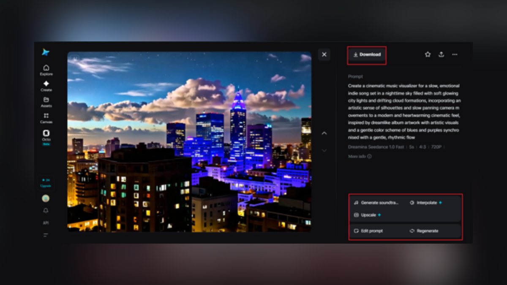Screen dimensions: 507x285
Task: Click Generate soundtrack button
Action: click(x=376, y=203)
